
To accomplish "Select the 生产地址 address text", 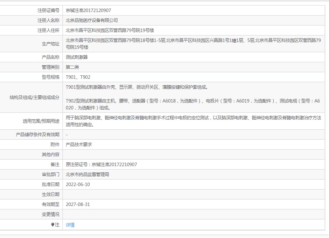I will click(193, 44).
